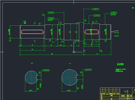Select the topmost tolerance frame above shaft collar
This screenshot has width=135, height=100.
pyautogui.click(x=96, y=9)
